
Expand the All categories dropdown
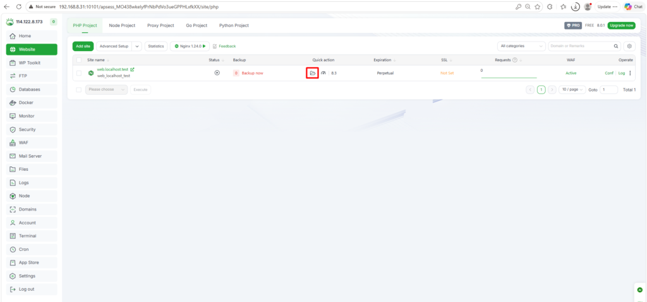(521, 46)
